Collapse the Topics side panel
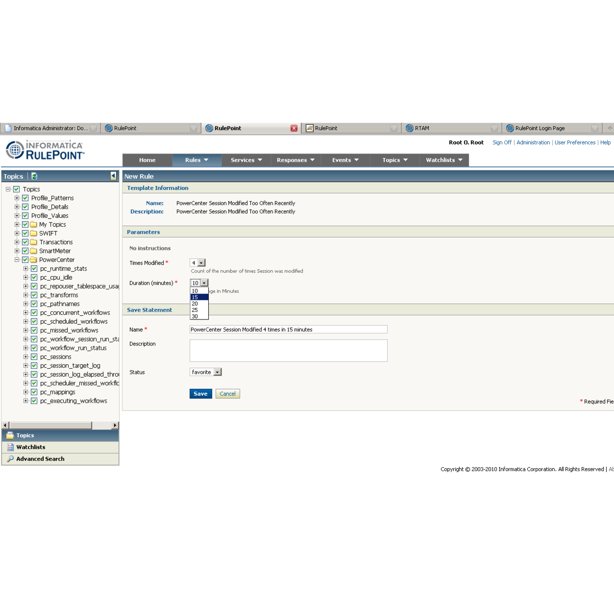Image resolution: width=614 pixels, height=614 pixels. 113,176
